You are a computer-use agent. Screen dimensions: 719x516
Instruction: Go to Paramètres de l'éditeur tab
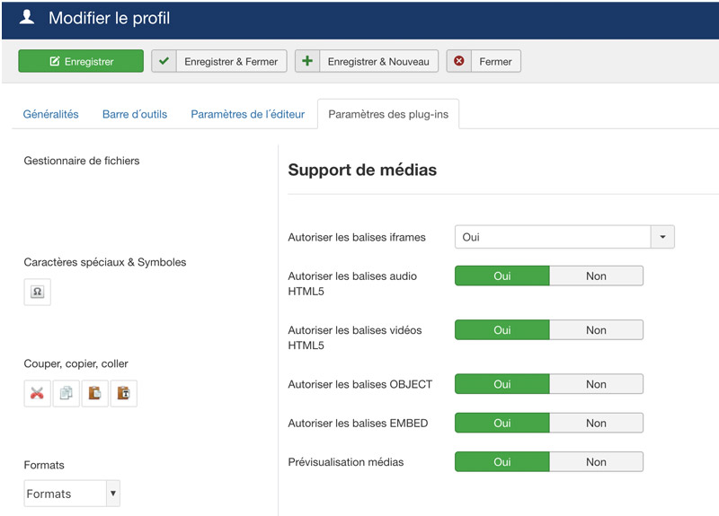[247, 114]
